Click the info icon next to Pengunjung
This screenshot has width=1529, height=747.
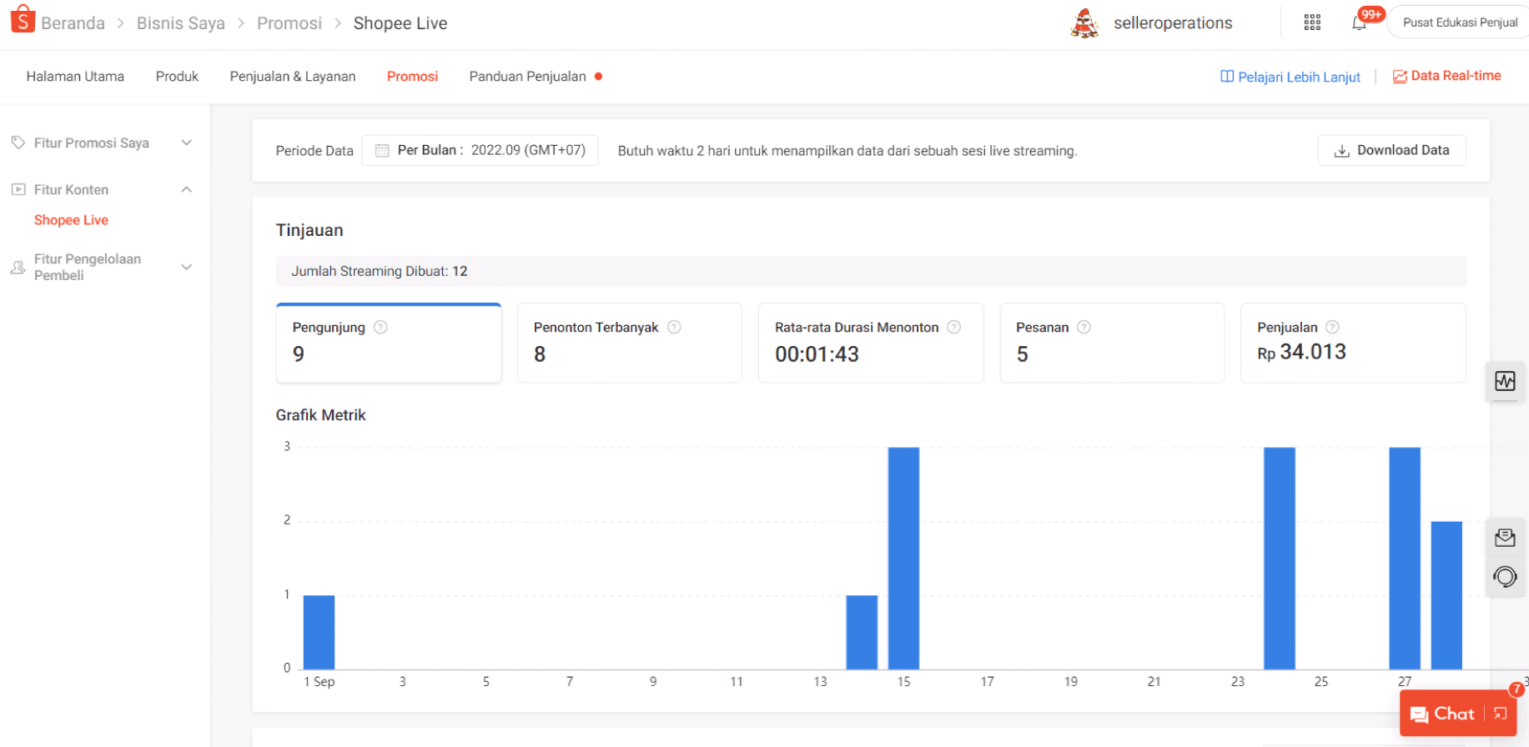point(380,327)
